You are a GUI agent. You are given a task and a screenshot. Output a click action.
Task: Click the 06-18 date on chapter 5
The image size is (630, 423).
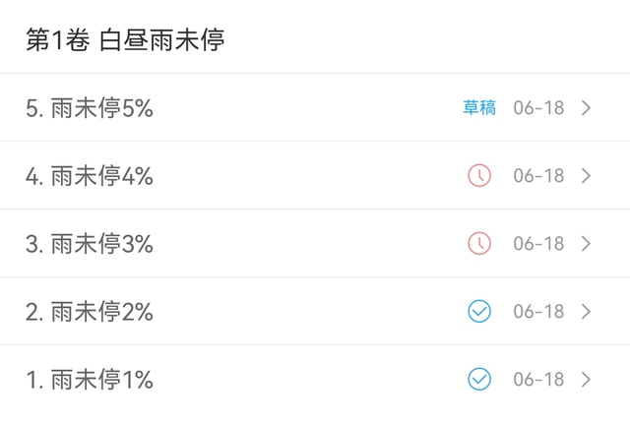coord(538,108)
